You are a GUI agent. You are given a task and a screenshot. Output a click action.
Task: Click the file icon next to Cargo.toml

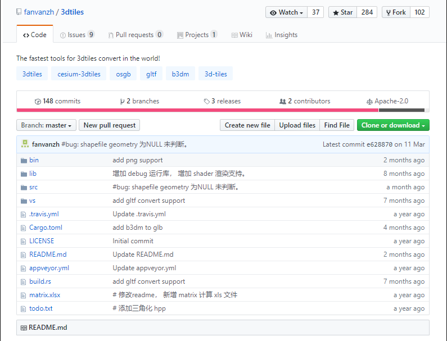click(24, 228)
